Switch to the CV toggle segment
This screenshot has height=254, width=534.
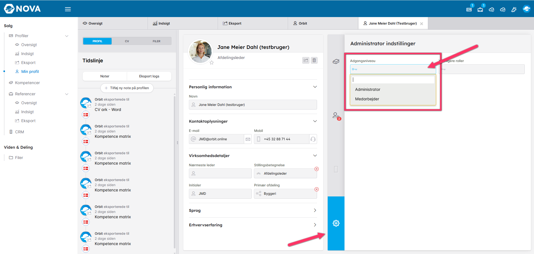[127, 41]
